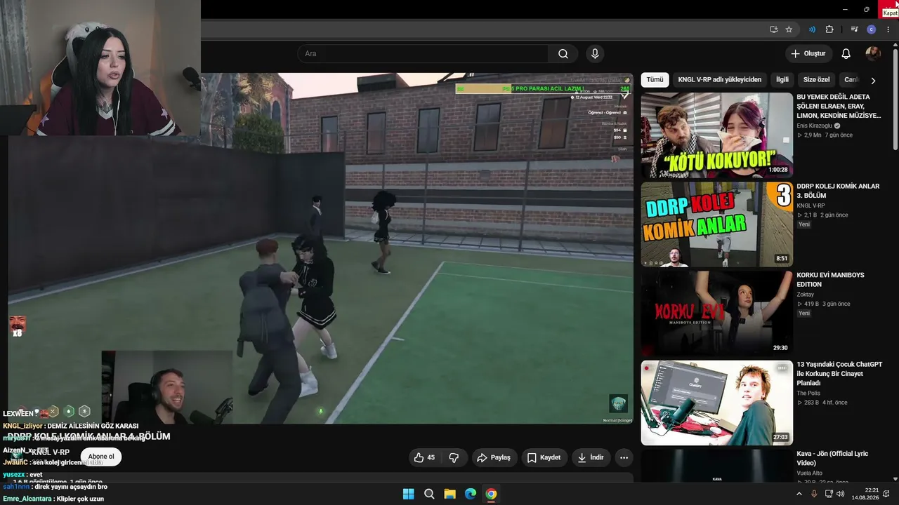The image size is (899, 505).
Task: Dislike the video with thumbs down
Action: (454, 457)
